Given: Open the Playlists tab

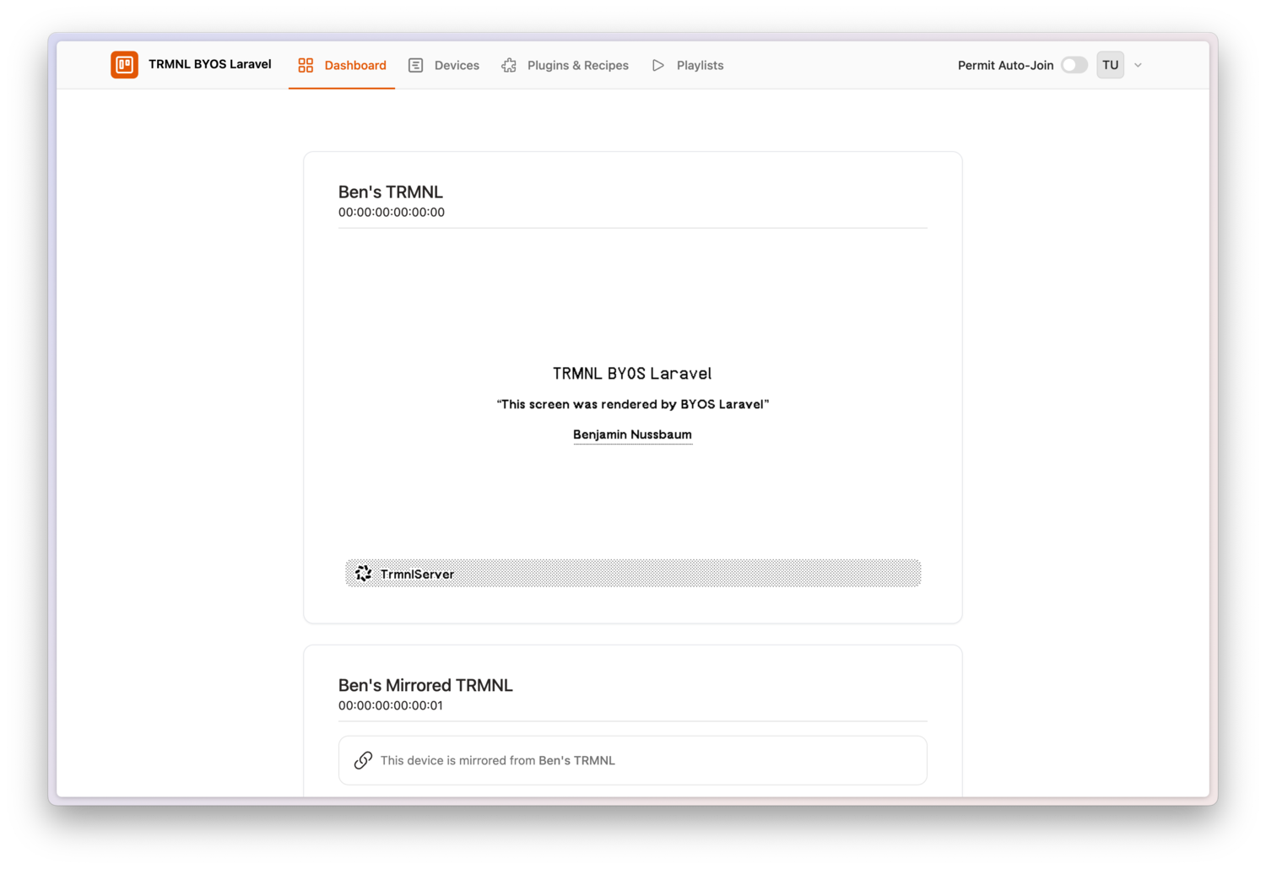Looking at the screenshot, I should [x=699, y=64].
